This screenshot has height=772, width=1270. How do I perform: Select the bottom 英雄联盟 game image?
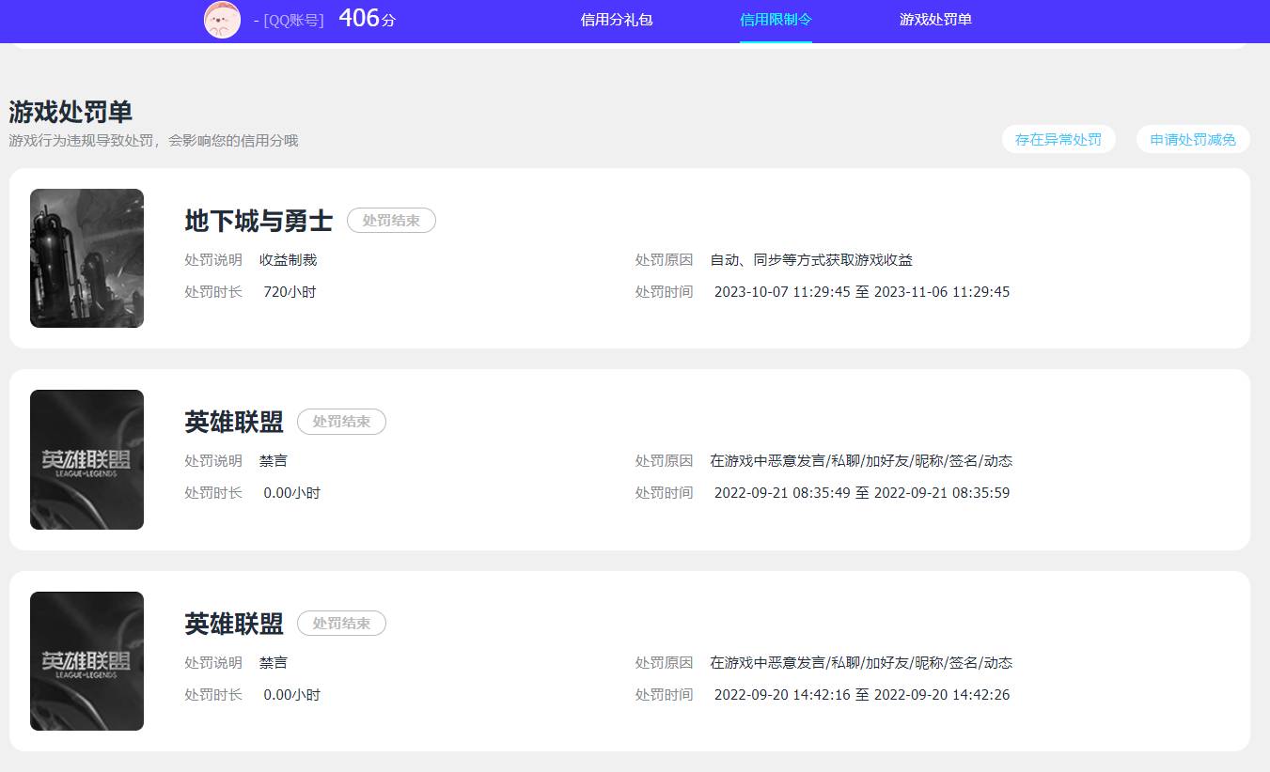tap(86, 660)
